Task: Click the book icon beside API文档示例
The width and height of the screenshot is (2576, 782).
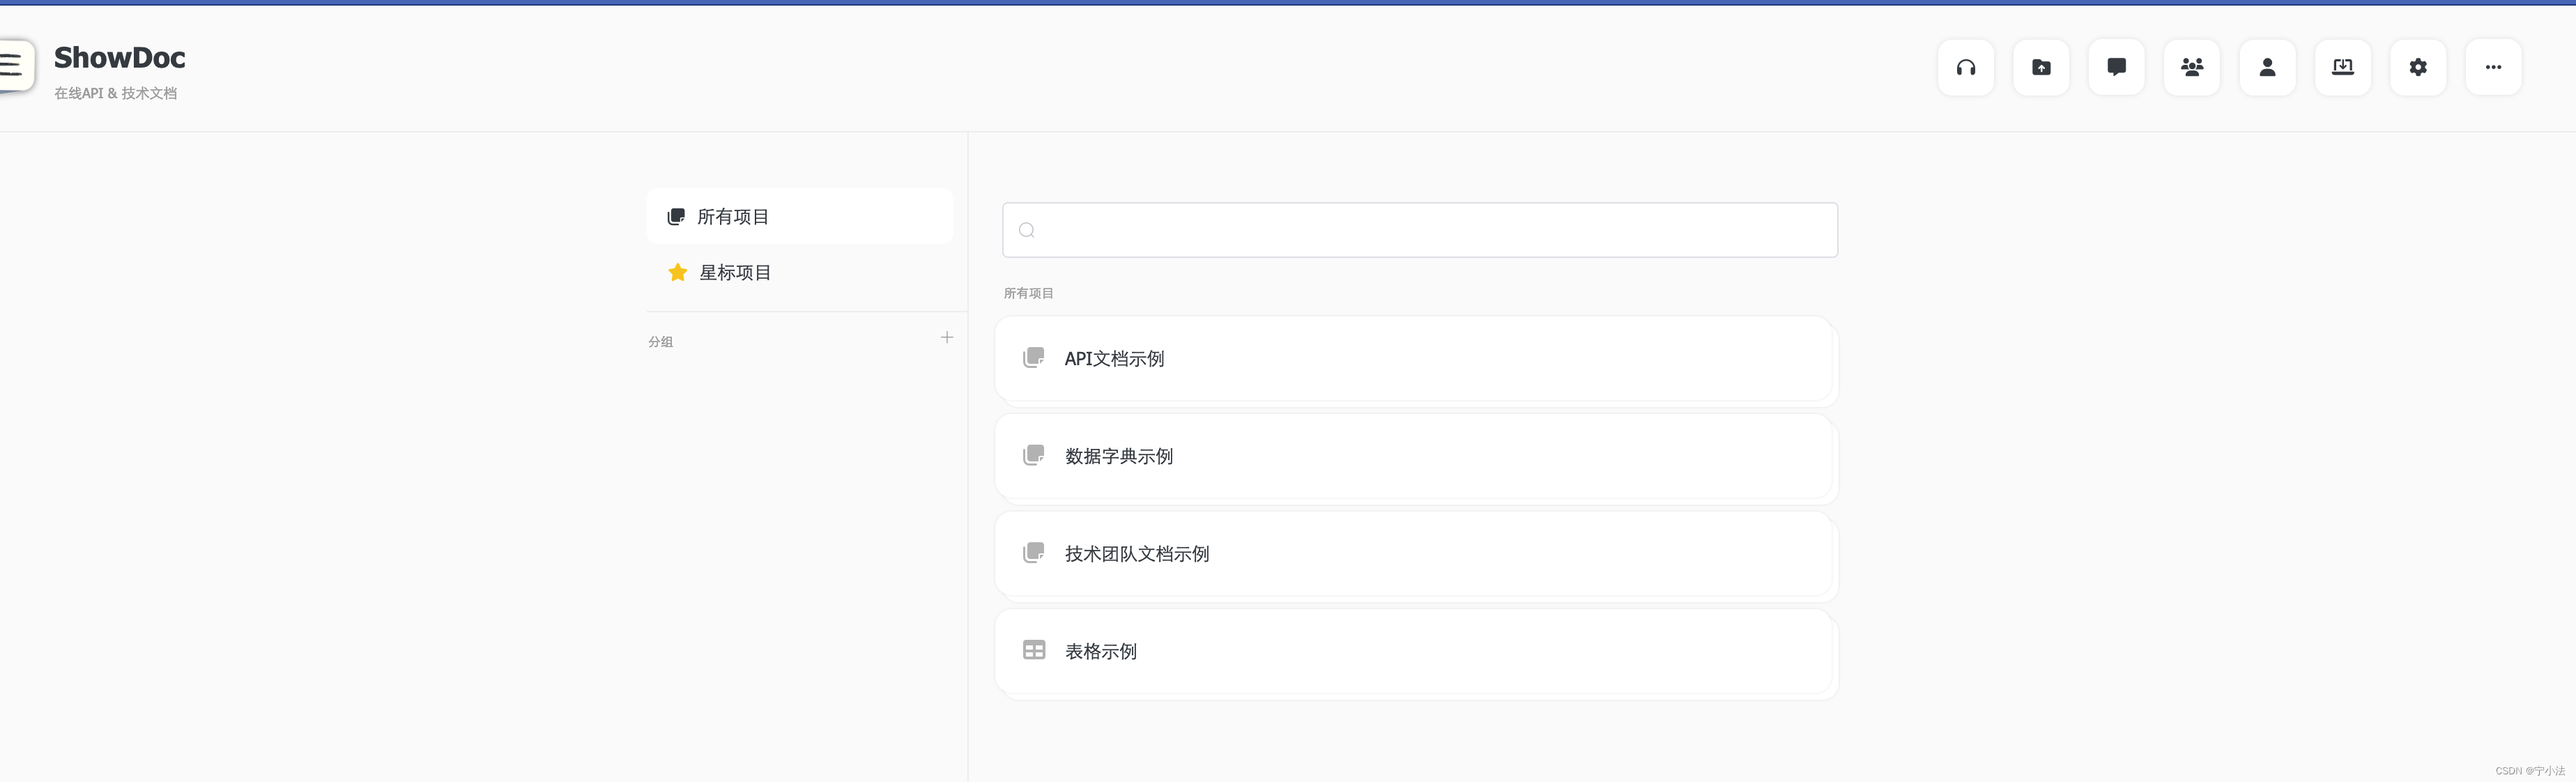Action: pyautogui.click(x=1034, y=357)
